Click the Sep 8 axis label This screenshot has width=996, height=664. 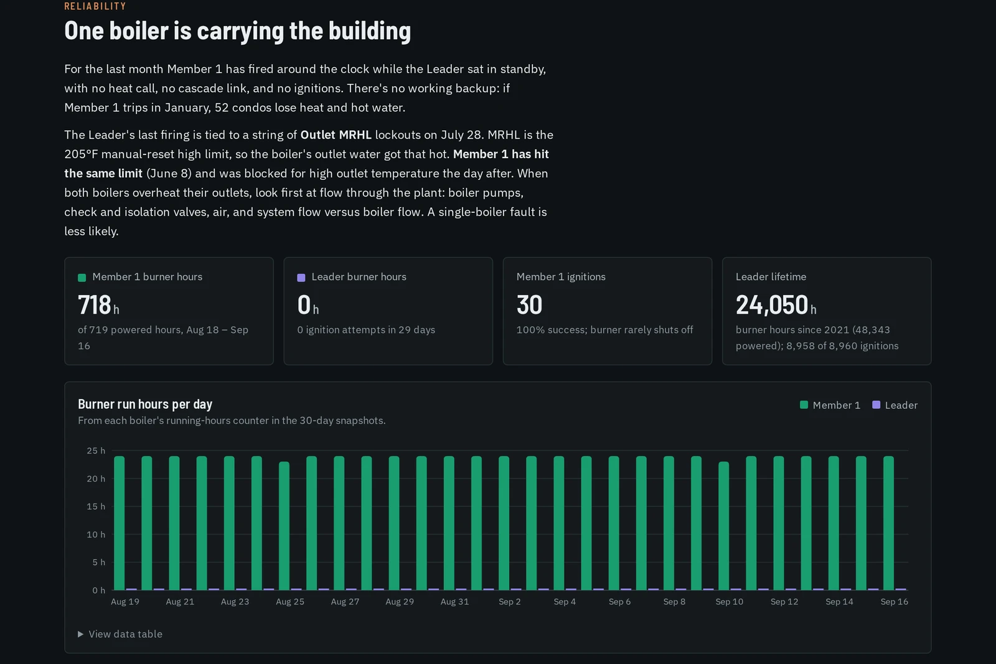tap(674, 602)
